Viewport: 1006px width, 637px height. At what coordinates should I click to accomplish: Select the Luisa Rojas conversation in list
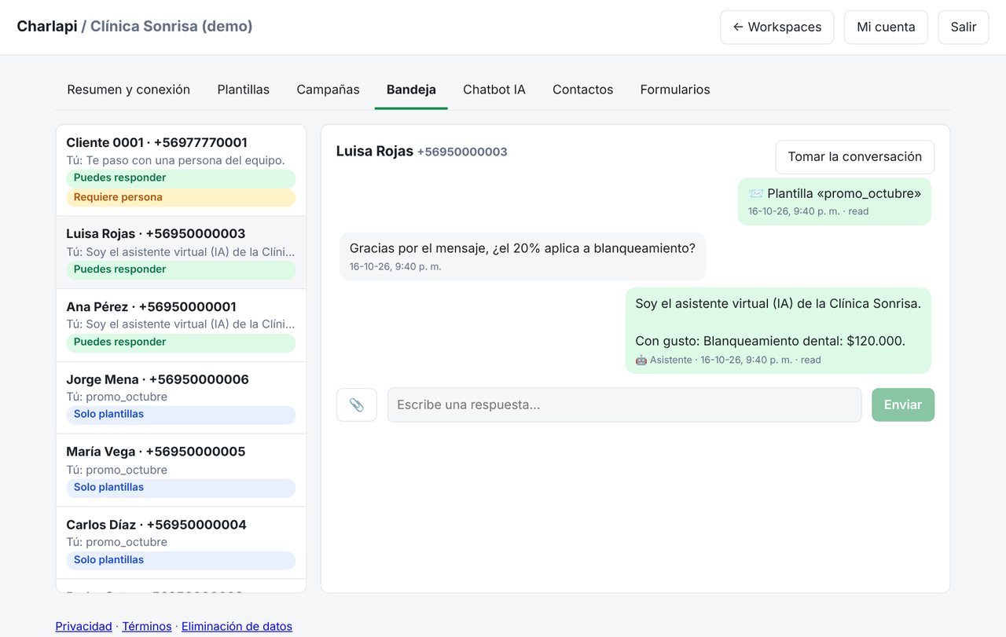pyautogui.click(x=181, y=252)
